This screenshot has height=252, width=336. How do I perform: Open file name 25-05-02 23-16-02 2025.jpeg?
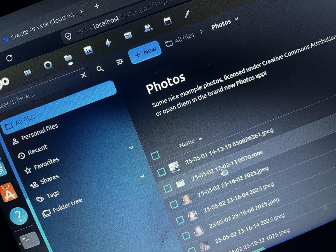pos(233,182)
